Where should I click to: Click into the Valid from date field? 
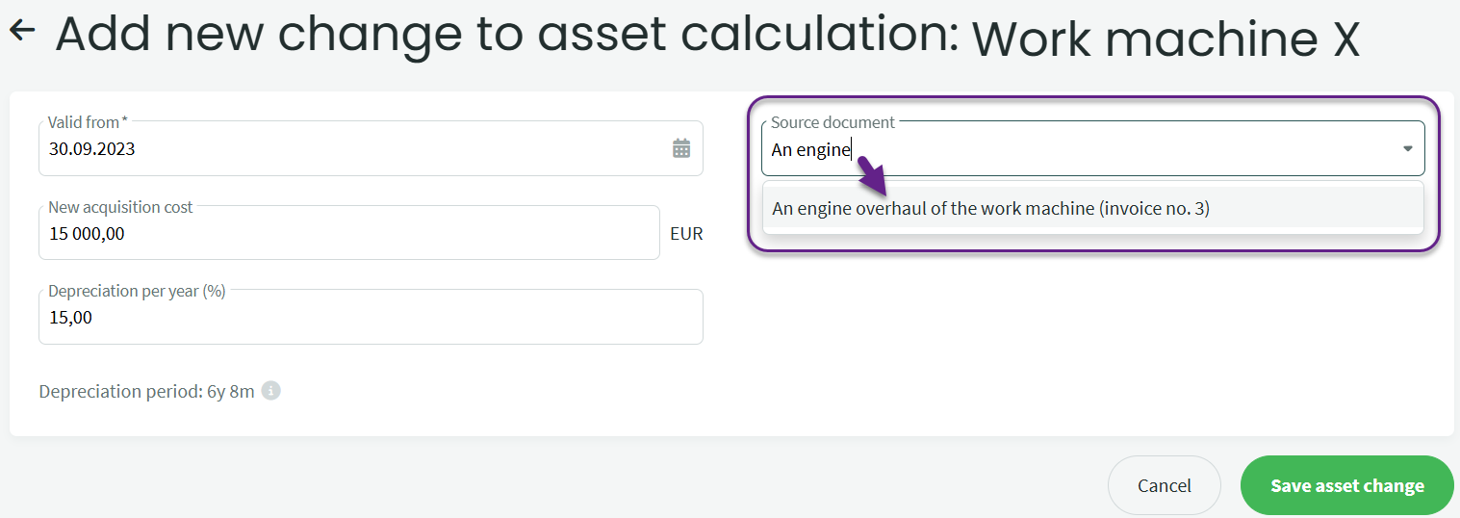tap(346, 149)
